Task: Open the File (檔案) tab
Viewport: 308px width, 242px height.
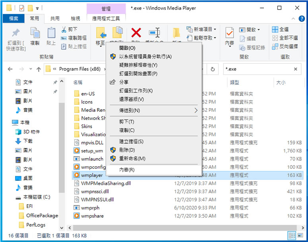Action: [14, 19]
